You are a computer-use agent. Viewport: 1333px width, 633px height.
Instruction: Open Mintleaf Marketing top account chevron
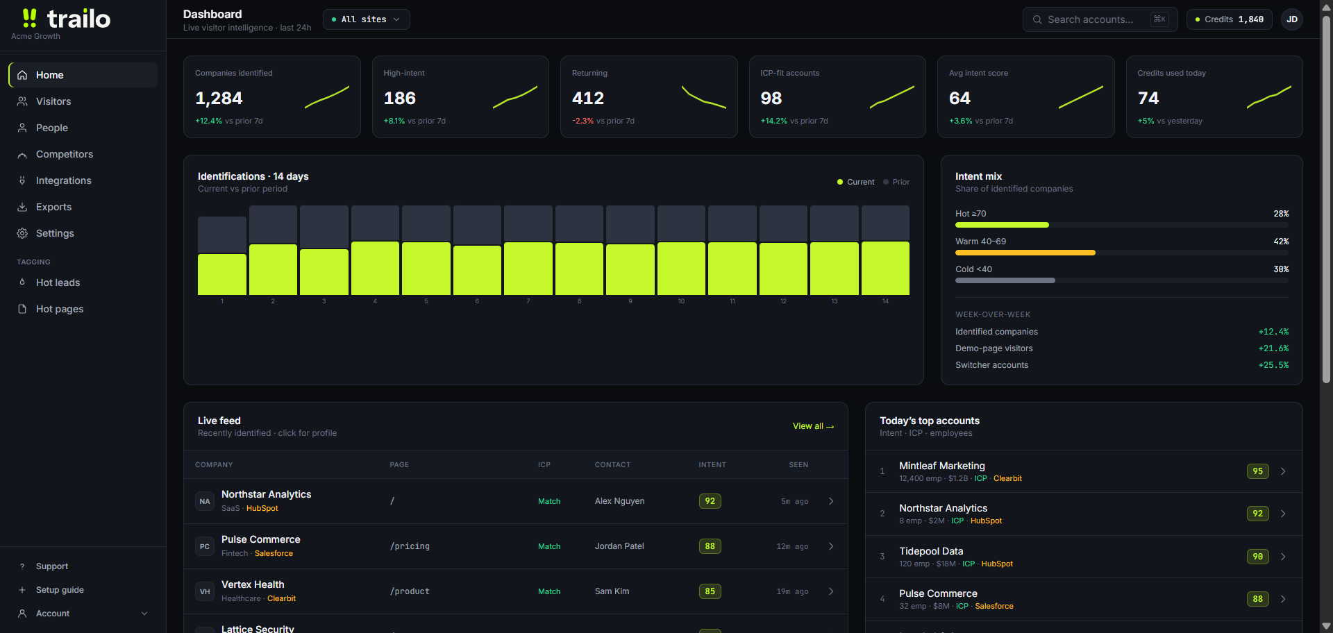coord(1283,471)
